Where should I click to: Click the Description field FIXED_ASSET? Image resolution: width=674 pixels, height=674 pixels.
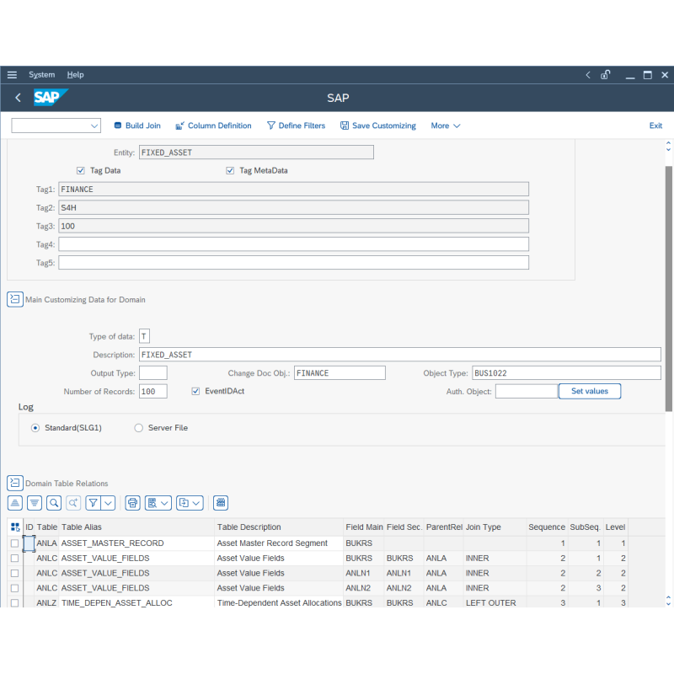point(399,355)
